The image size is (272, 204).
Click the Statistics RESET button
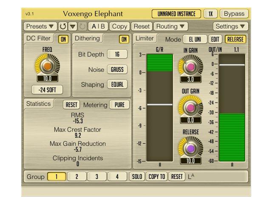[x=71, y=105]
